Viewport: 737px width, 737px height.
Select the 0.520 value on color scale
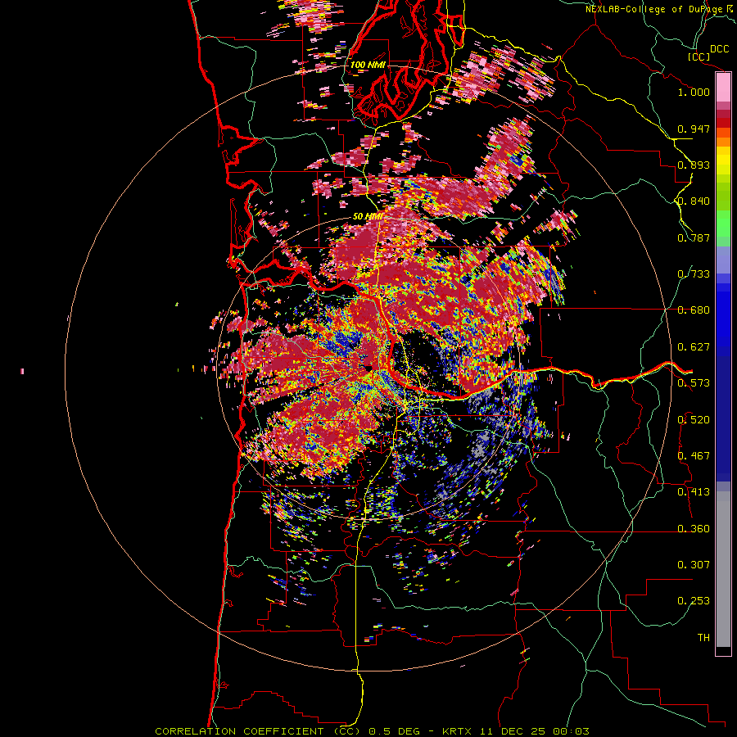pos(694,419)
